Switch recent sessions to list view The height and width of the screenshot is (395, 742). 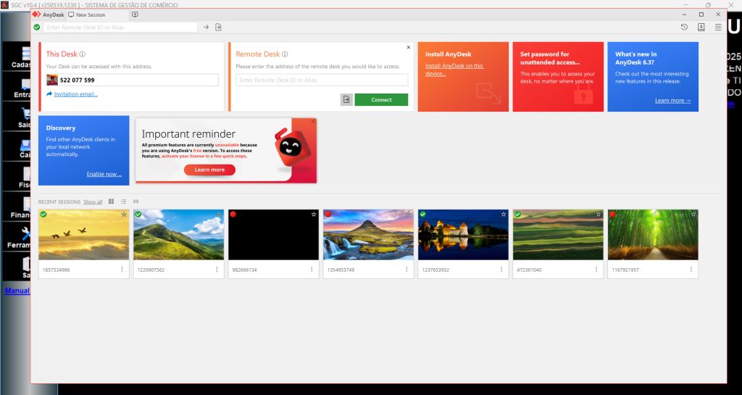coord(123,201)
